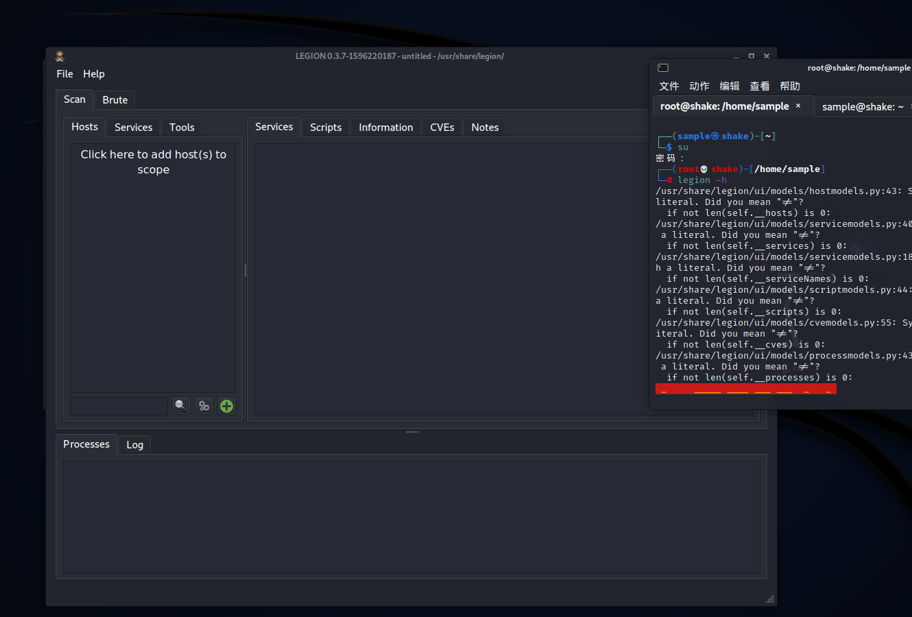
Task: Select the Tools tab in left panel
Action: [x=182, y=128]
